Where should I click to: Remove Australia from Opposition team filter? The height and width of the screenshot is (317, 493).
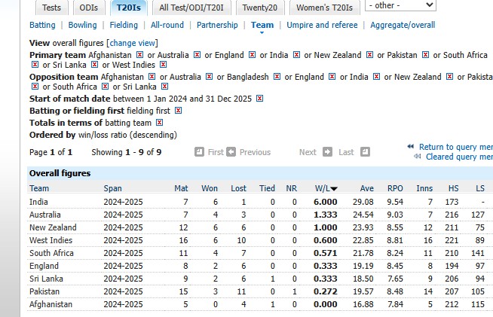(x=209, y=77)
